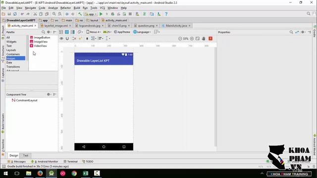The image size is (317, 178).
Task: Click the Make Project hammer icon
Action: tap(80, 14)
